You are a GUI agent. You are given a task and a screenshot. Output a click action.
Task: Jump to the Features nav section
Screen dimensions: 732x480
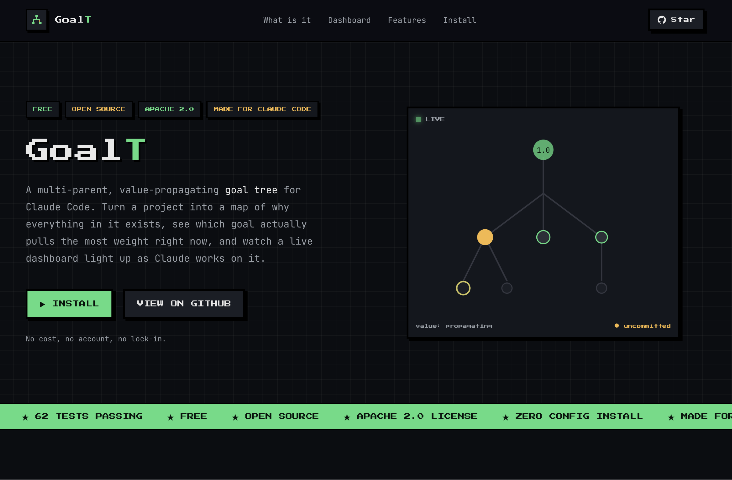coord(407,20)
